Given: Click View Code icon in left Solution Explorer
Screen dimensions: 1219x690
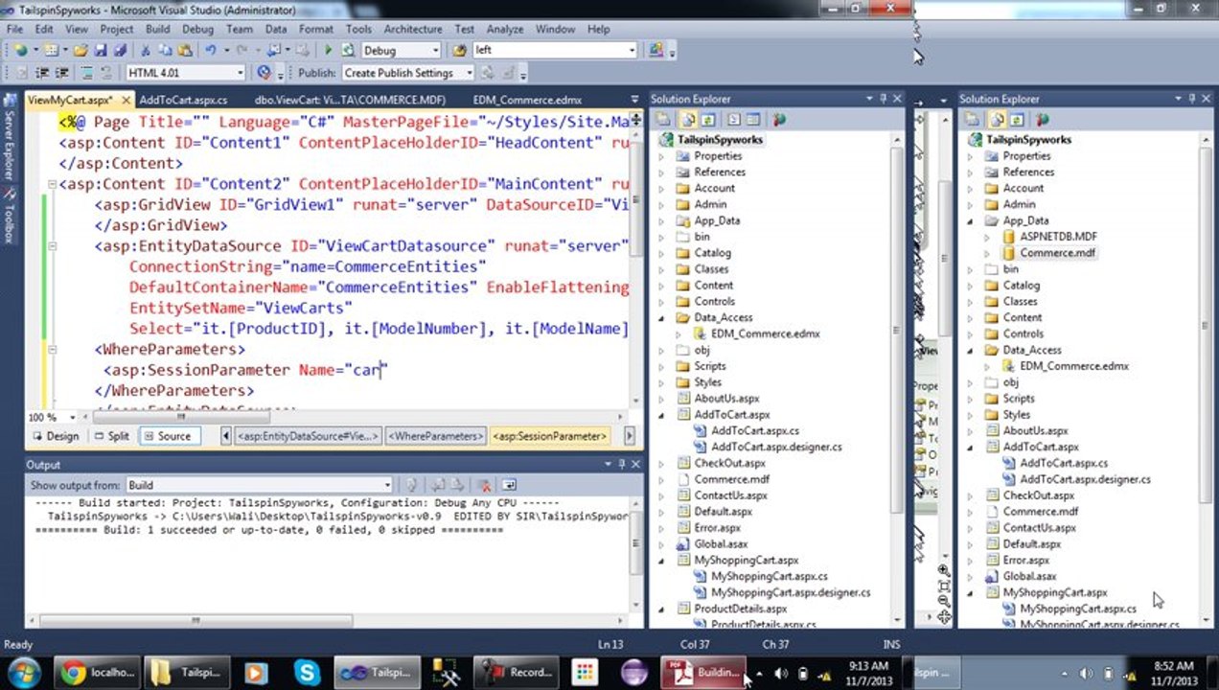Looking at the screenshot, I should click(734, 120).
